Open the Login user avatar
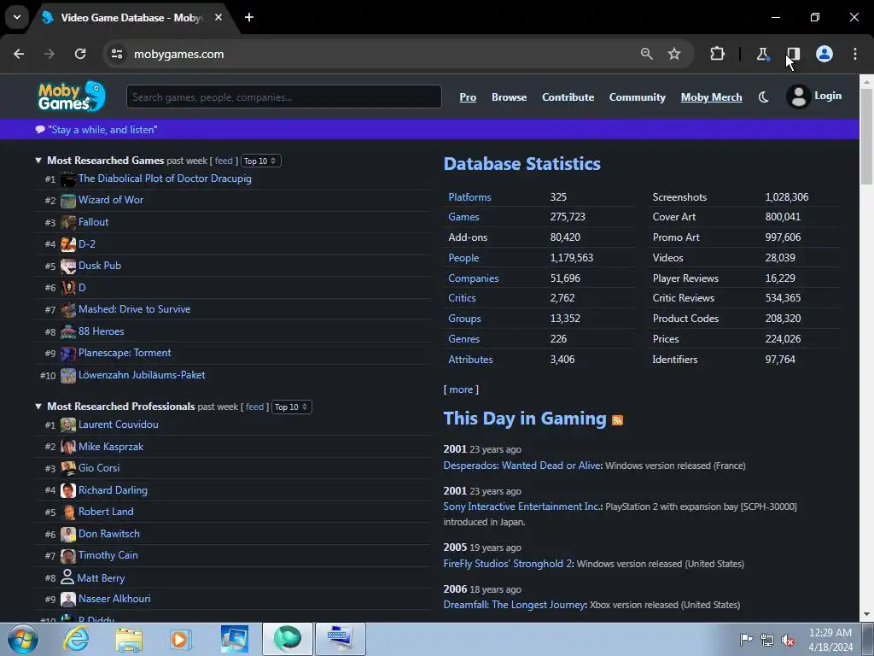Image resolution: width=874 pixels, height=656 pixels. point(798,97)
